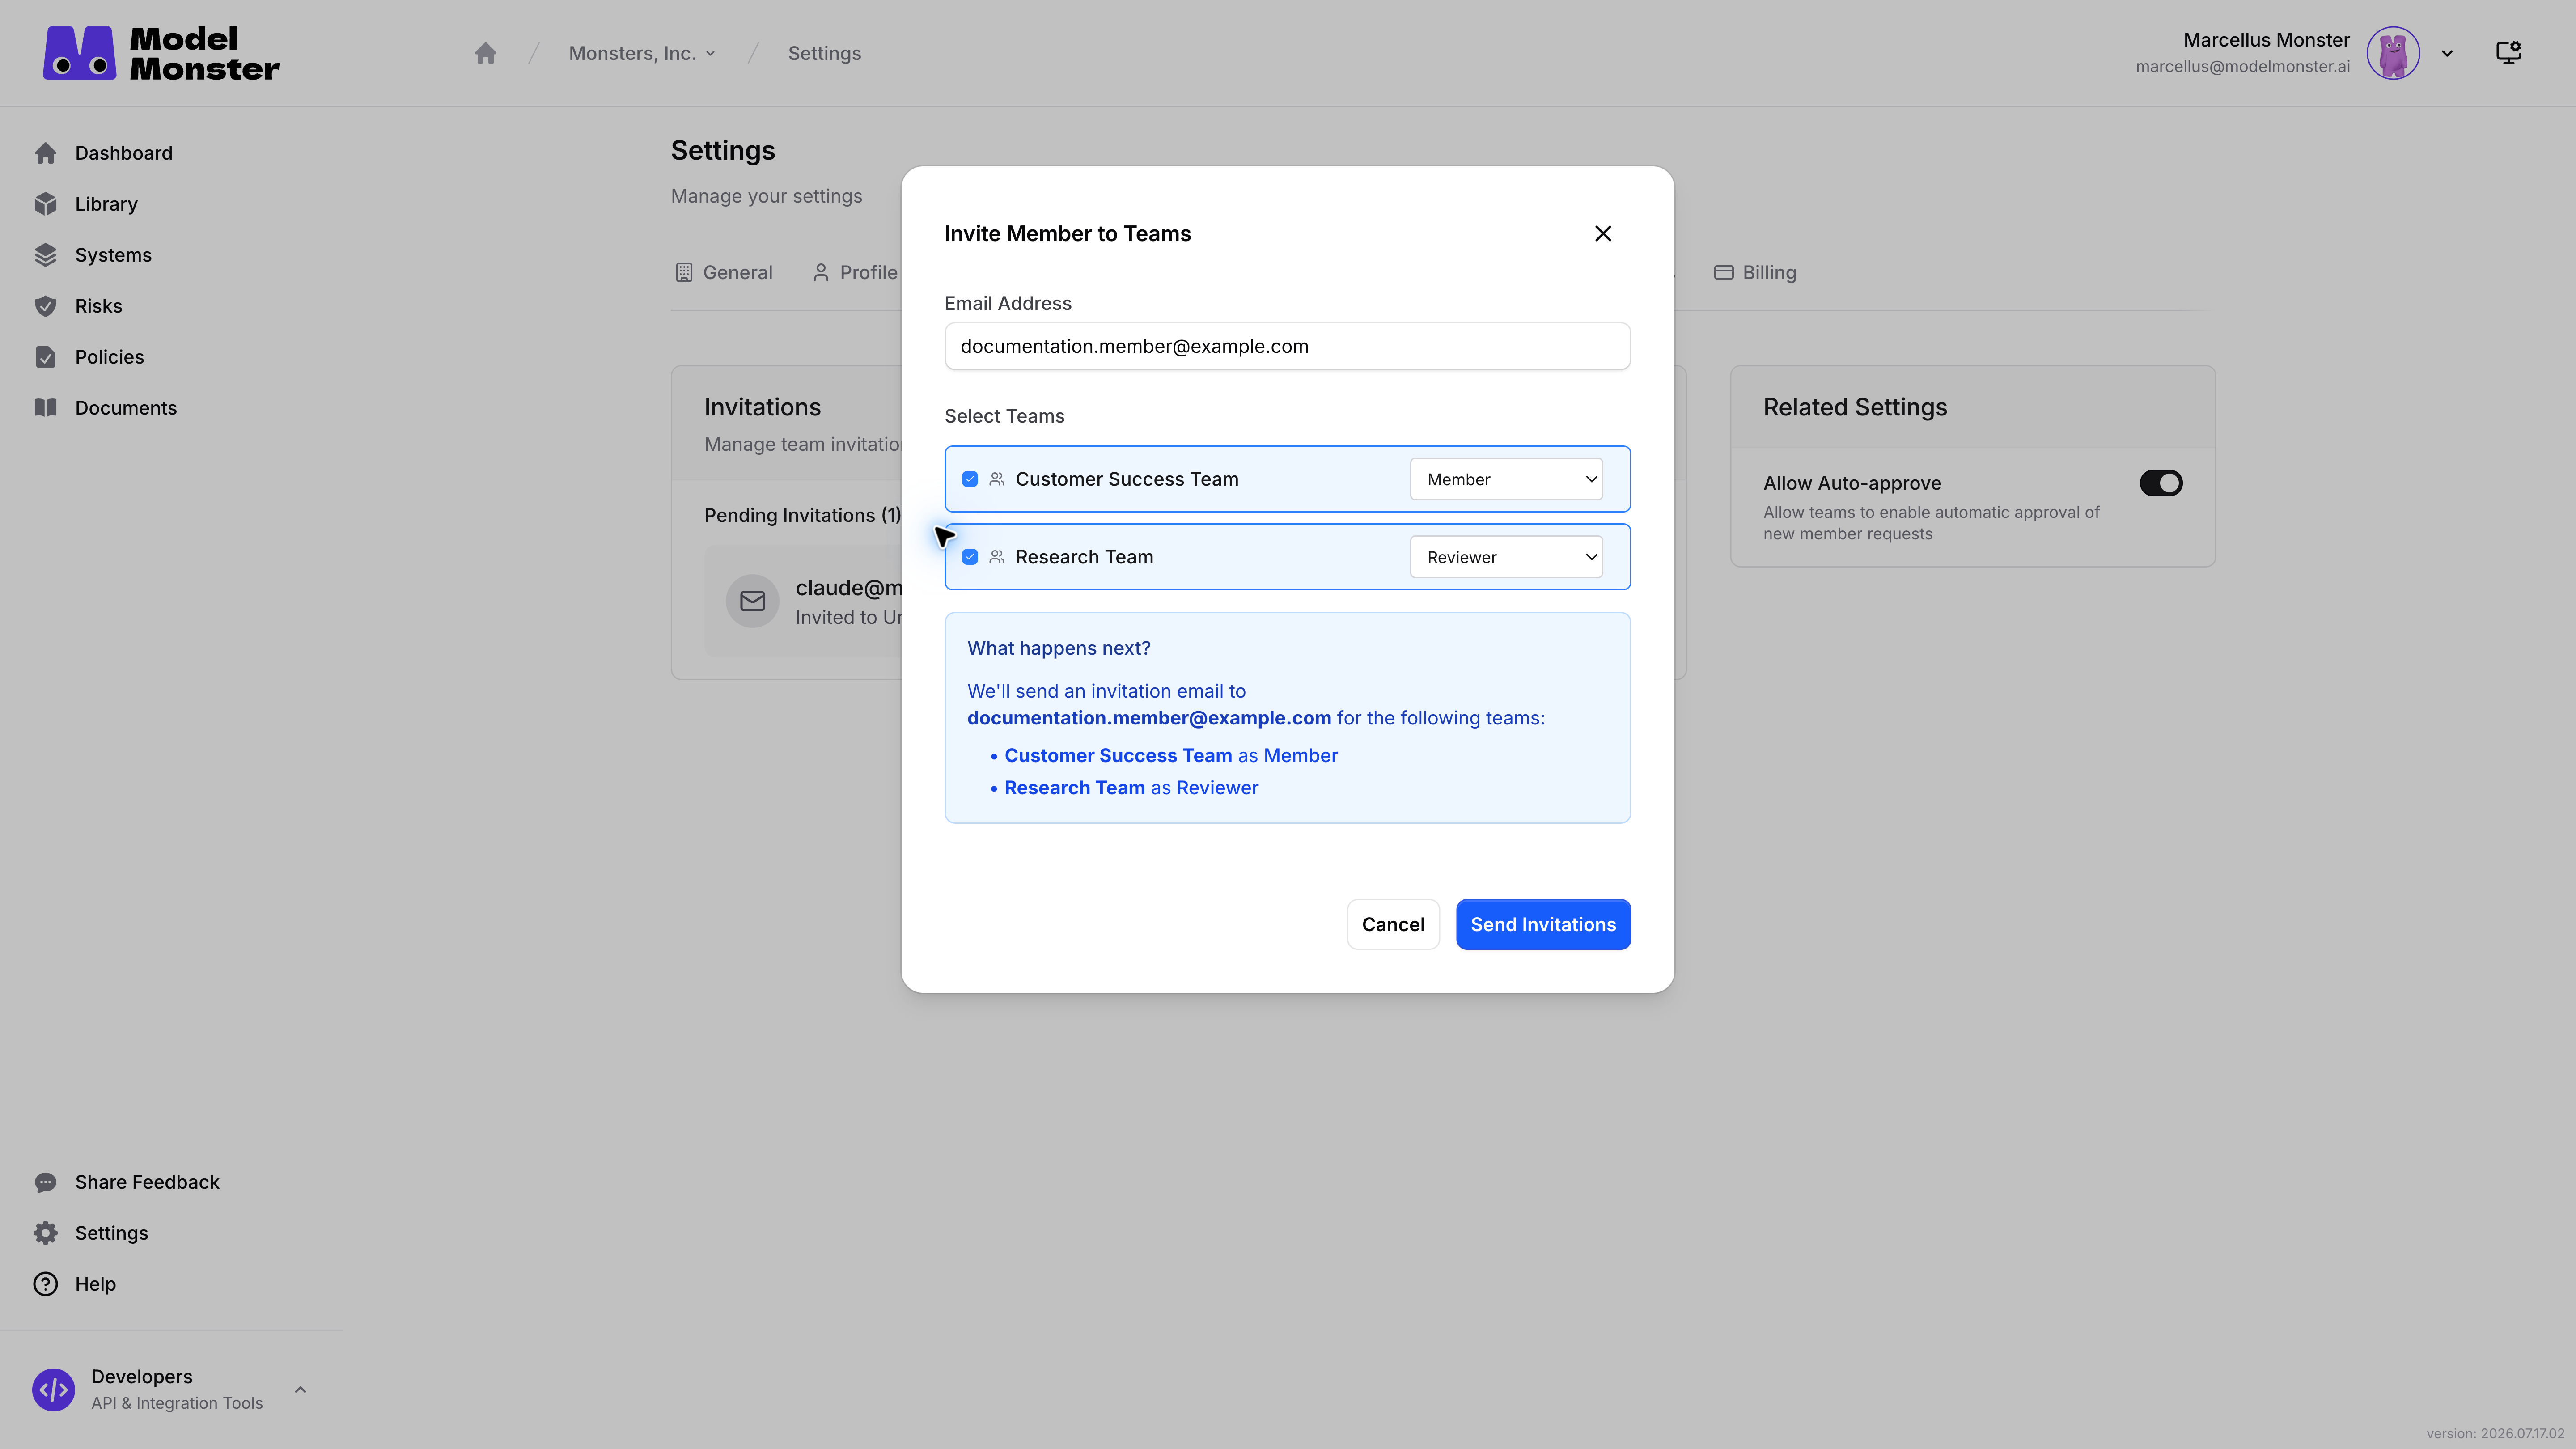The width and height of the screenshot is (2576, 1449).
Task: Click the Settings breadcrumb
Action: (x=824, y=53)
